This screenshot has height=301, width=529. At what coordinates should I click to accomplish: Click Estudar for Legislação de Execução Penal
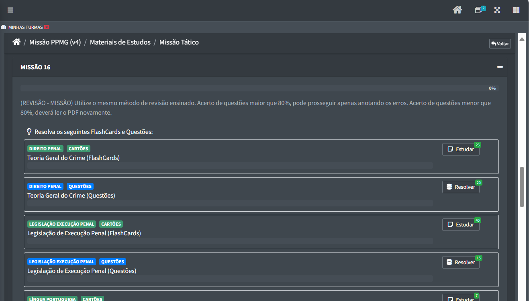(x=461, y=224)
